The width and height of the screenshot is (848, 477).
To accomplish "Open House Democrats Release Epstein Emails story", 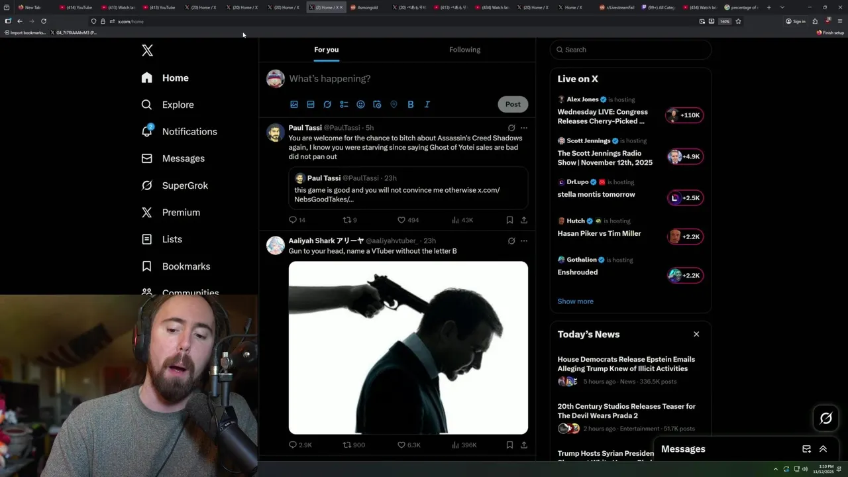I will point(630,371).
